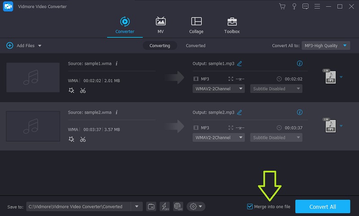Select the sample1.wma music thumbnail
Image resolution: width=359 pixels, height=216 pixels.
point(33,76)
